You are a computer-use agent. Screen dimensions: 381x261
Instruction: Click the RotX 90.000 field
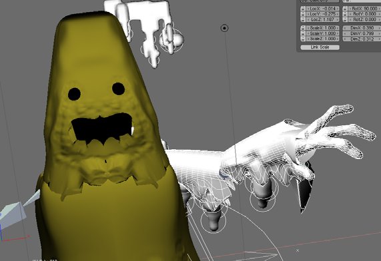pyautogui.click(x=364, y=9)
